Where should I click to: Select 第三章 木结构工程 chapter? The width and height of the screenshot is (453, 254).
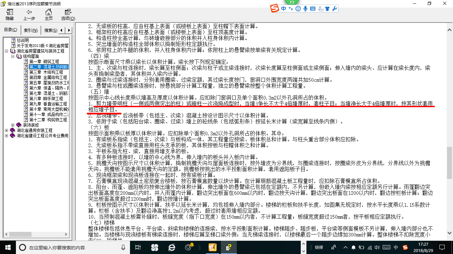[x=46, y=72]
